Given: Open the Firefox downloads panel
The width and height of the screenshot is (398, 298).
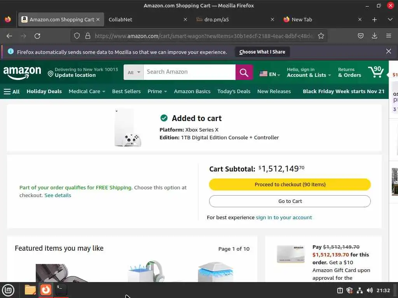Looking at the screenshot, I should click(374, 36).
